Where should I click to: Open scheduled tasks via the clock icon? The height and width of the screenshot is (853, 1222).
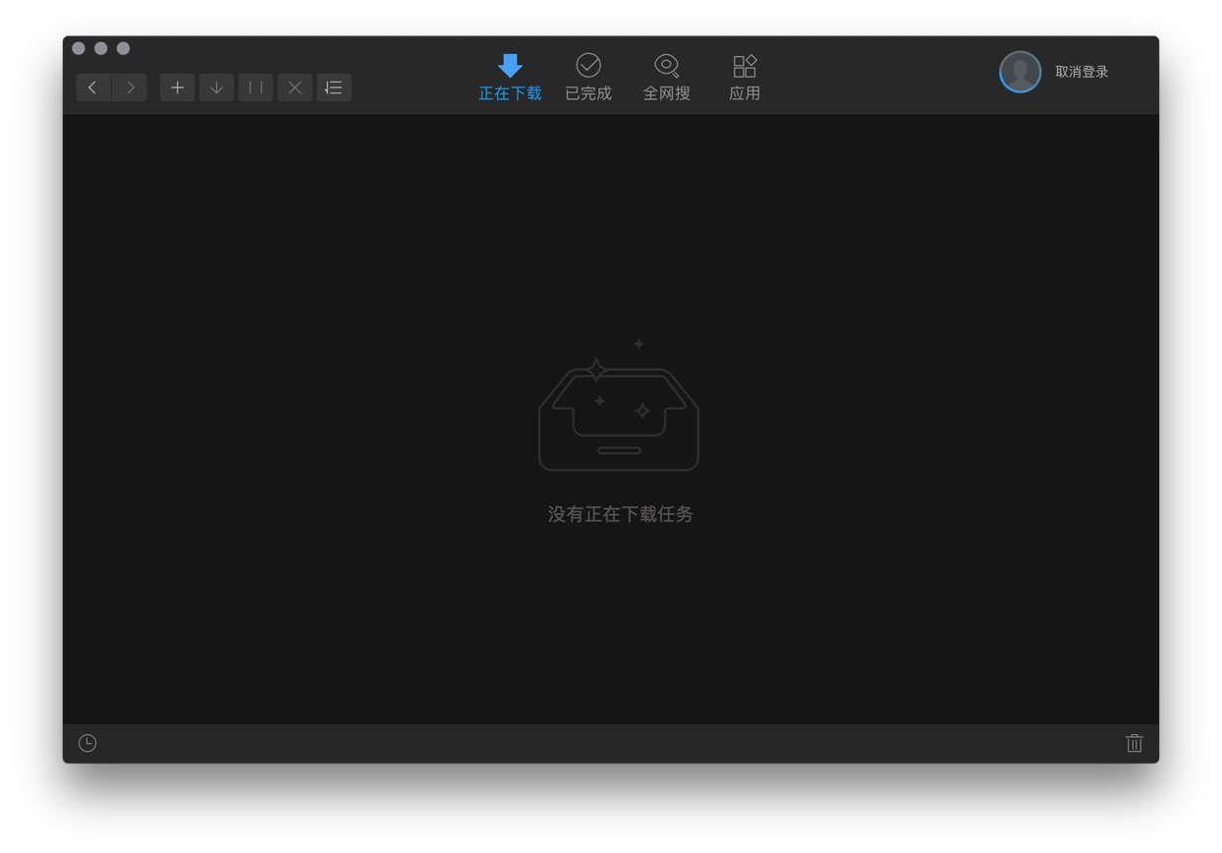pos(87,743)
